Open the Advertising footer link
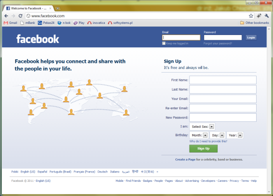The width and height of the screenshot is (273, 196). [x=192, y=181]
